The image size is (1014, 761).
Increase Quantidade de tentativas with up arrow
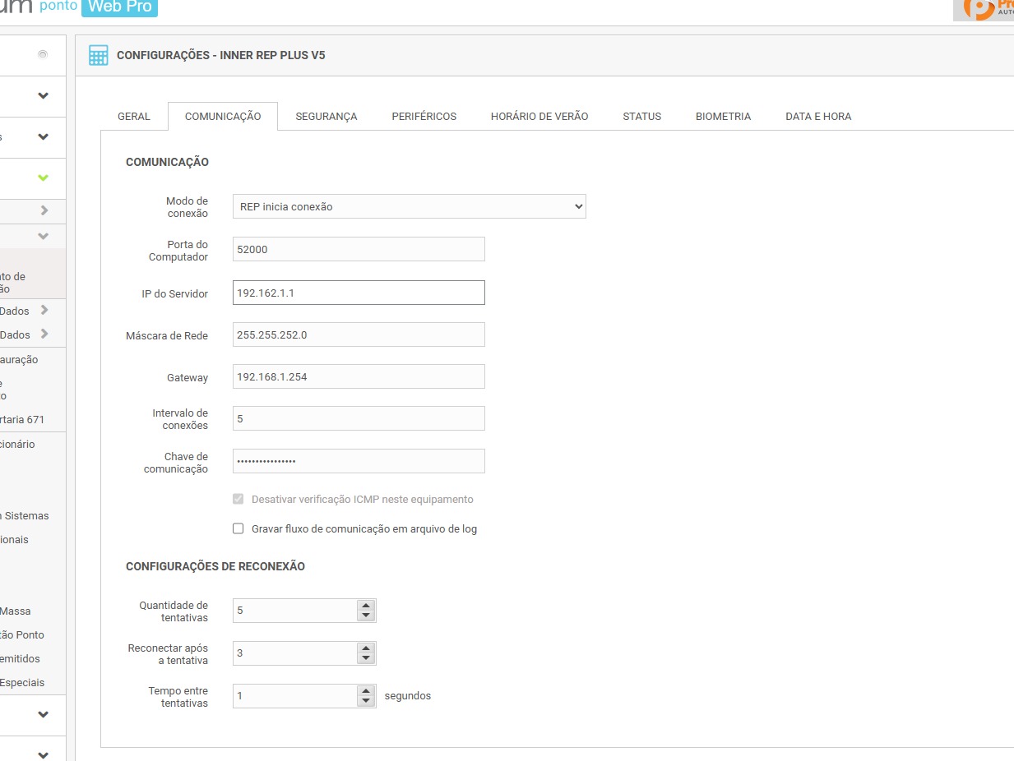point(366,606)
